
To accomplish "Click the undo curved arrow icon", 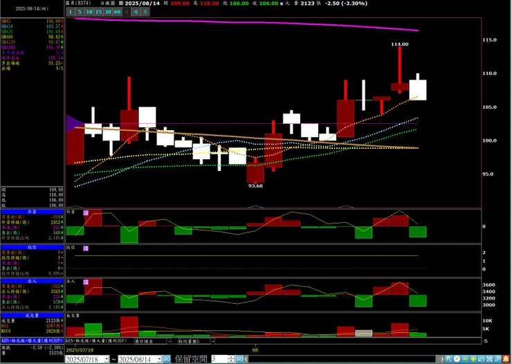I will (x=482, y=359).
